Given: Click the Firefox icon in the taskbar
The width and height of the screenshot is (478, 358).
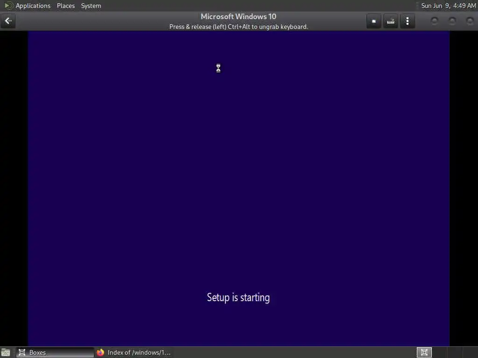Looking at the screenshot, I should click(x=100, y=352).
